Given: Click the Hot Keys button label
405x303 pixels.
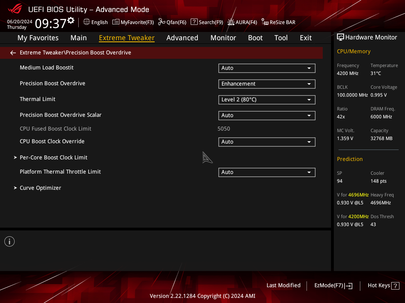Looking at the screenshot, I should click(x=379, y=286).
